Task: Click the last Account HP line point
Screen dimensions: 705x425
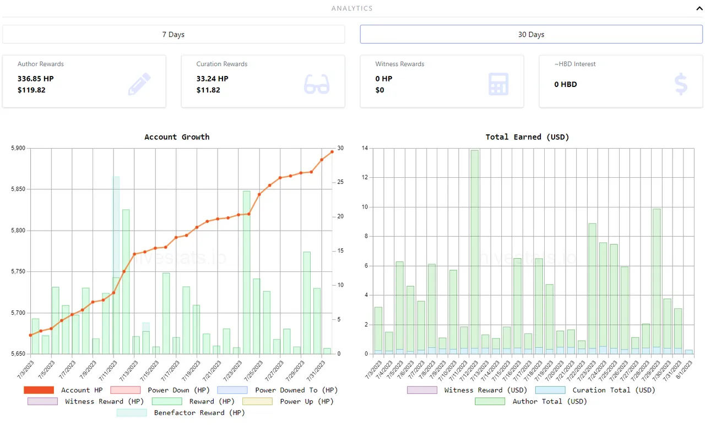Action: (332, 152)
